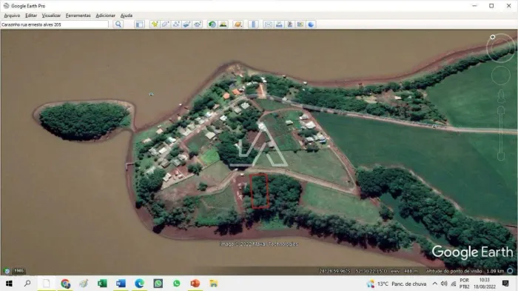Viewport: 518px width, 291px height.
Task: Expand hidden system tray icons chevron
Action: pyautogui.click(x=435, y=284)
